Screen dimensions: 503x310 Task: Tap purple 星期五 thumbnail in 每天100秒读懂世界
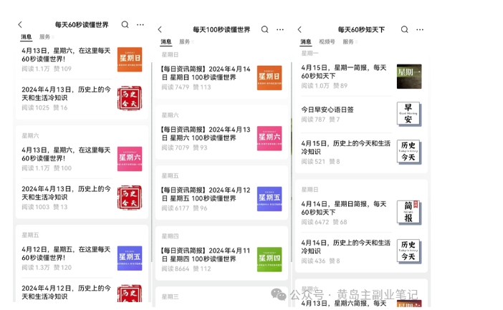[269, 198]
